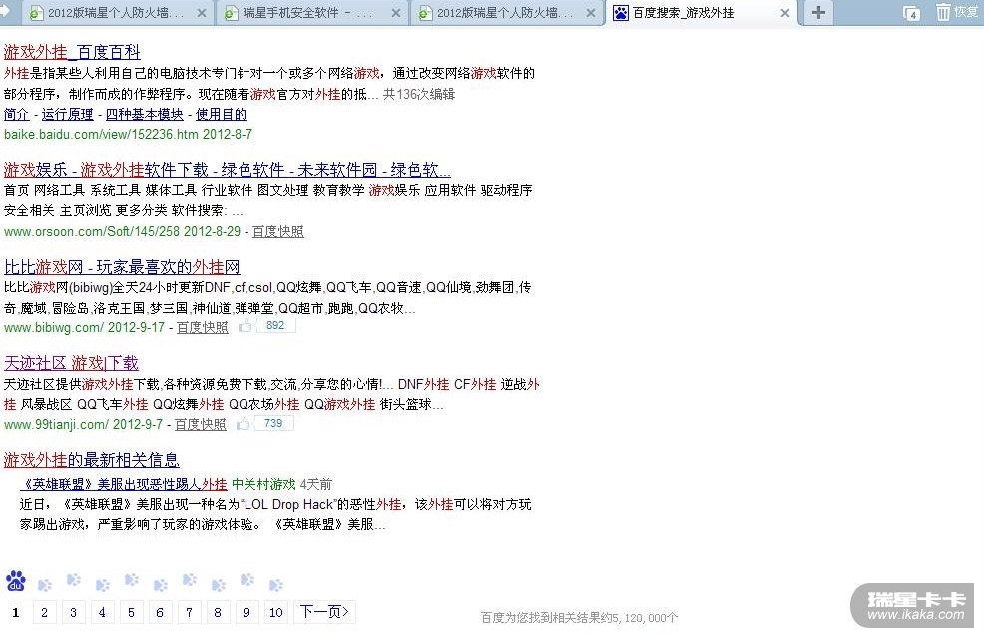Go to results page 8
This screenshot has height=635, width=984.
click(218, 612)
